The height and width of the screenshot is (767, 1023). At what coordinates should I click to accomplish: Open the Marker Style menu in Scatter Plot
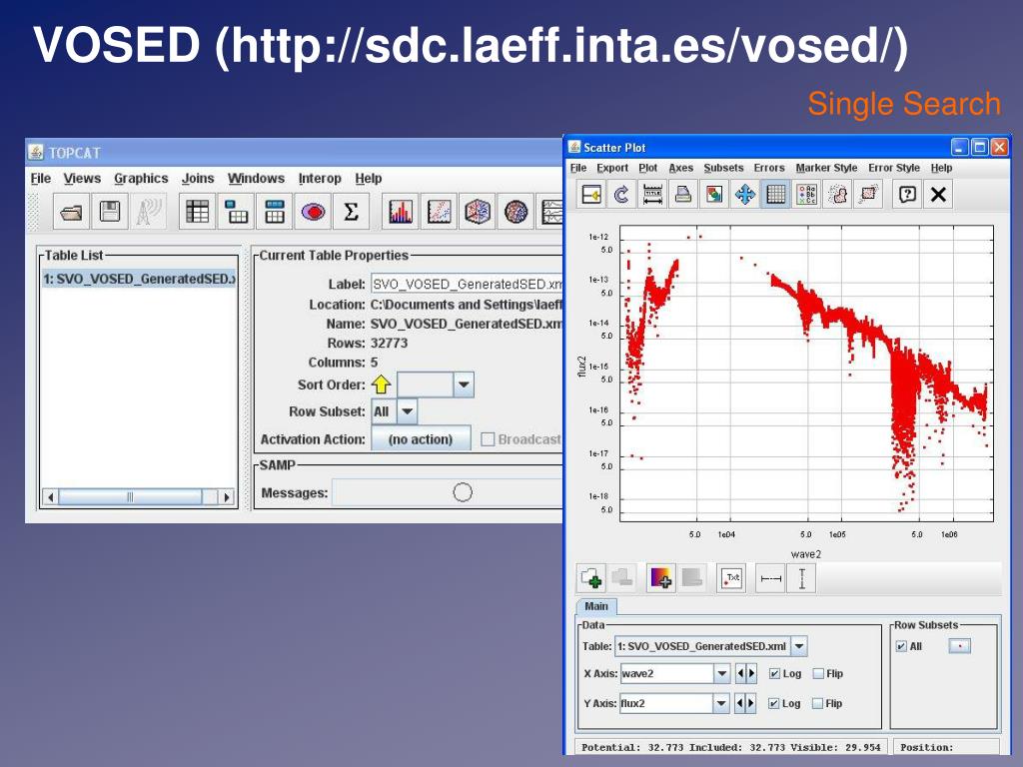pyautogui.click(x=826, y=168)
